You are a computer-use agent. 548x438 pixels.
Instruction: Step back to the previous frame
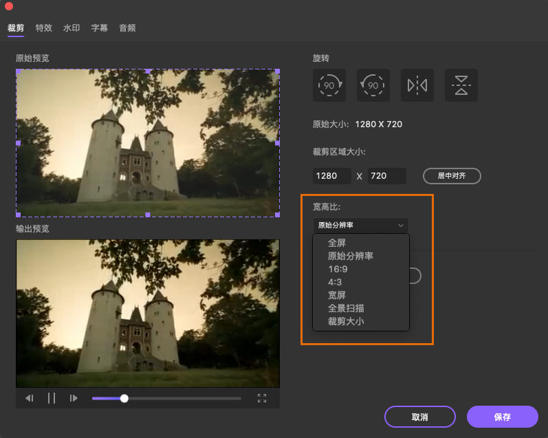[x=30, y=398]
